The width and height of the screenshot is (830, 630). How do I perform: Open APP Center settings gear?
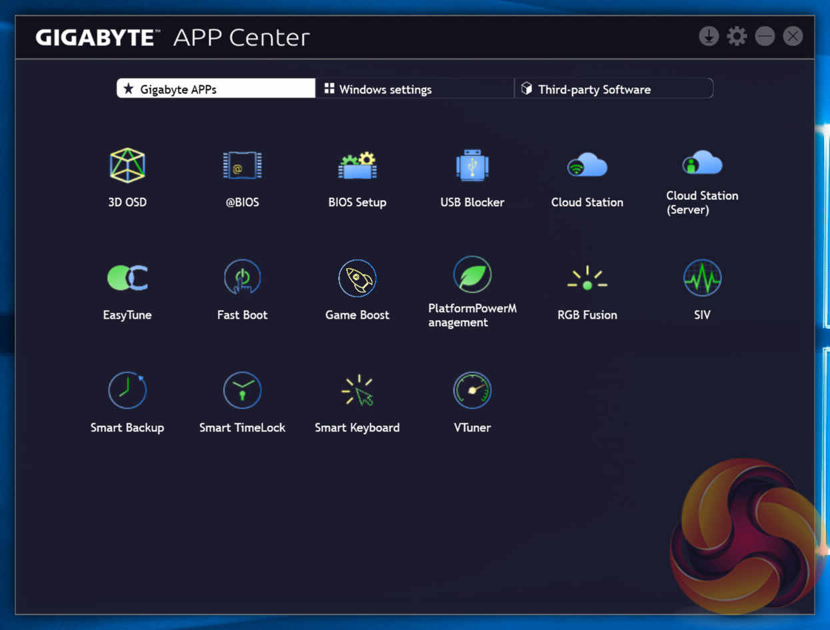737,36
